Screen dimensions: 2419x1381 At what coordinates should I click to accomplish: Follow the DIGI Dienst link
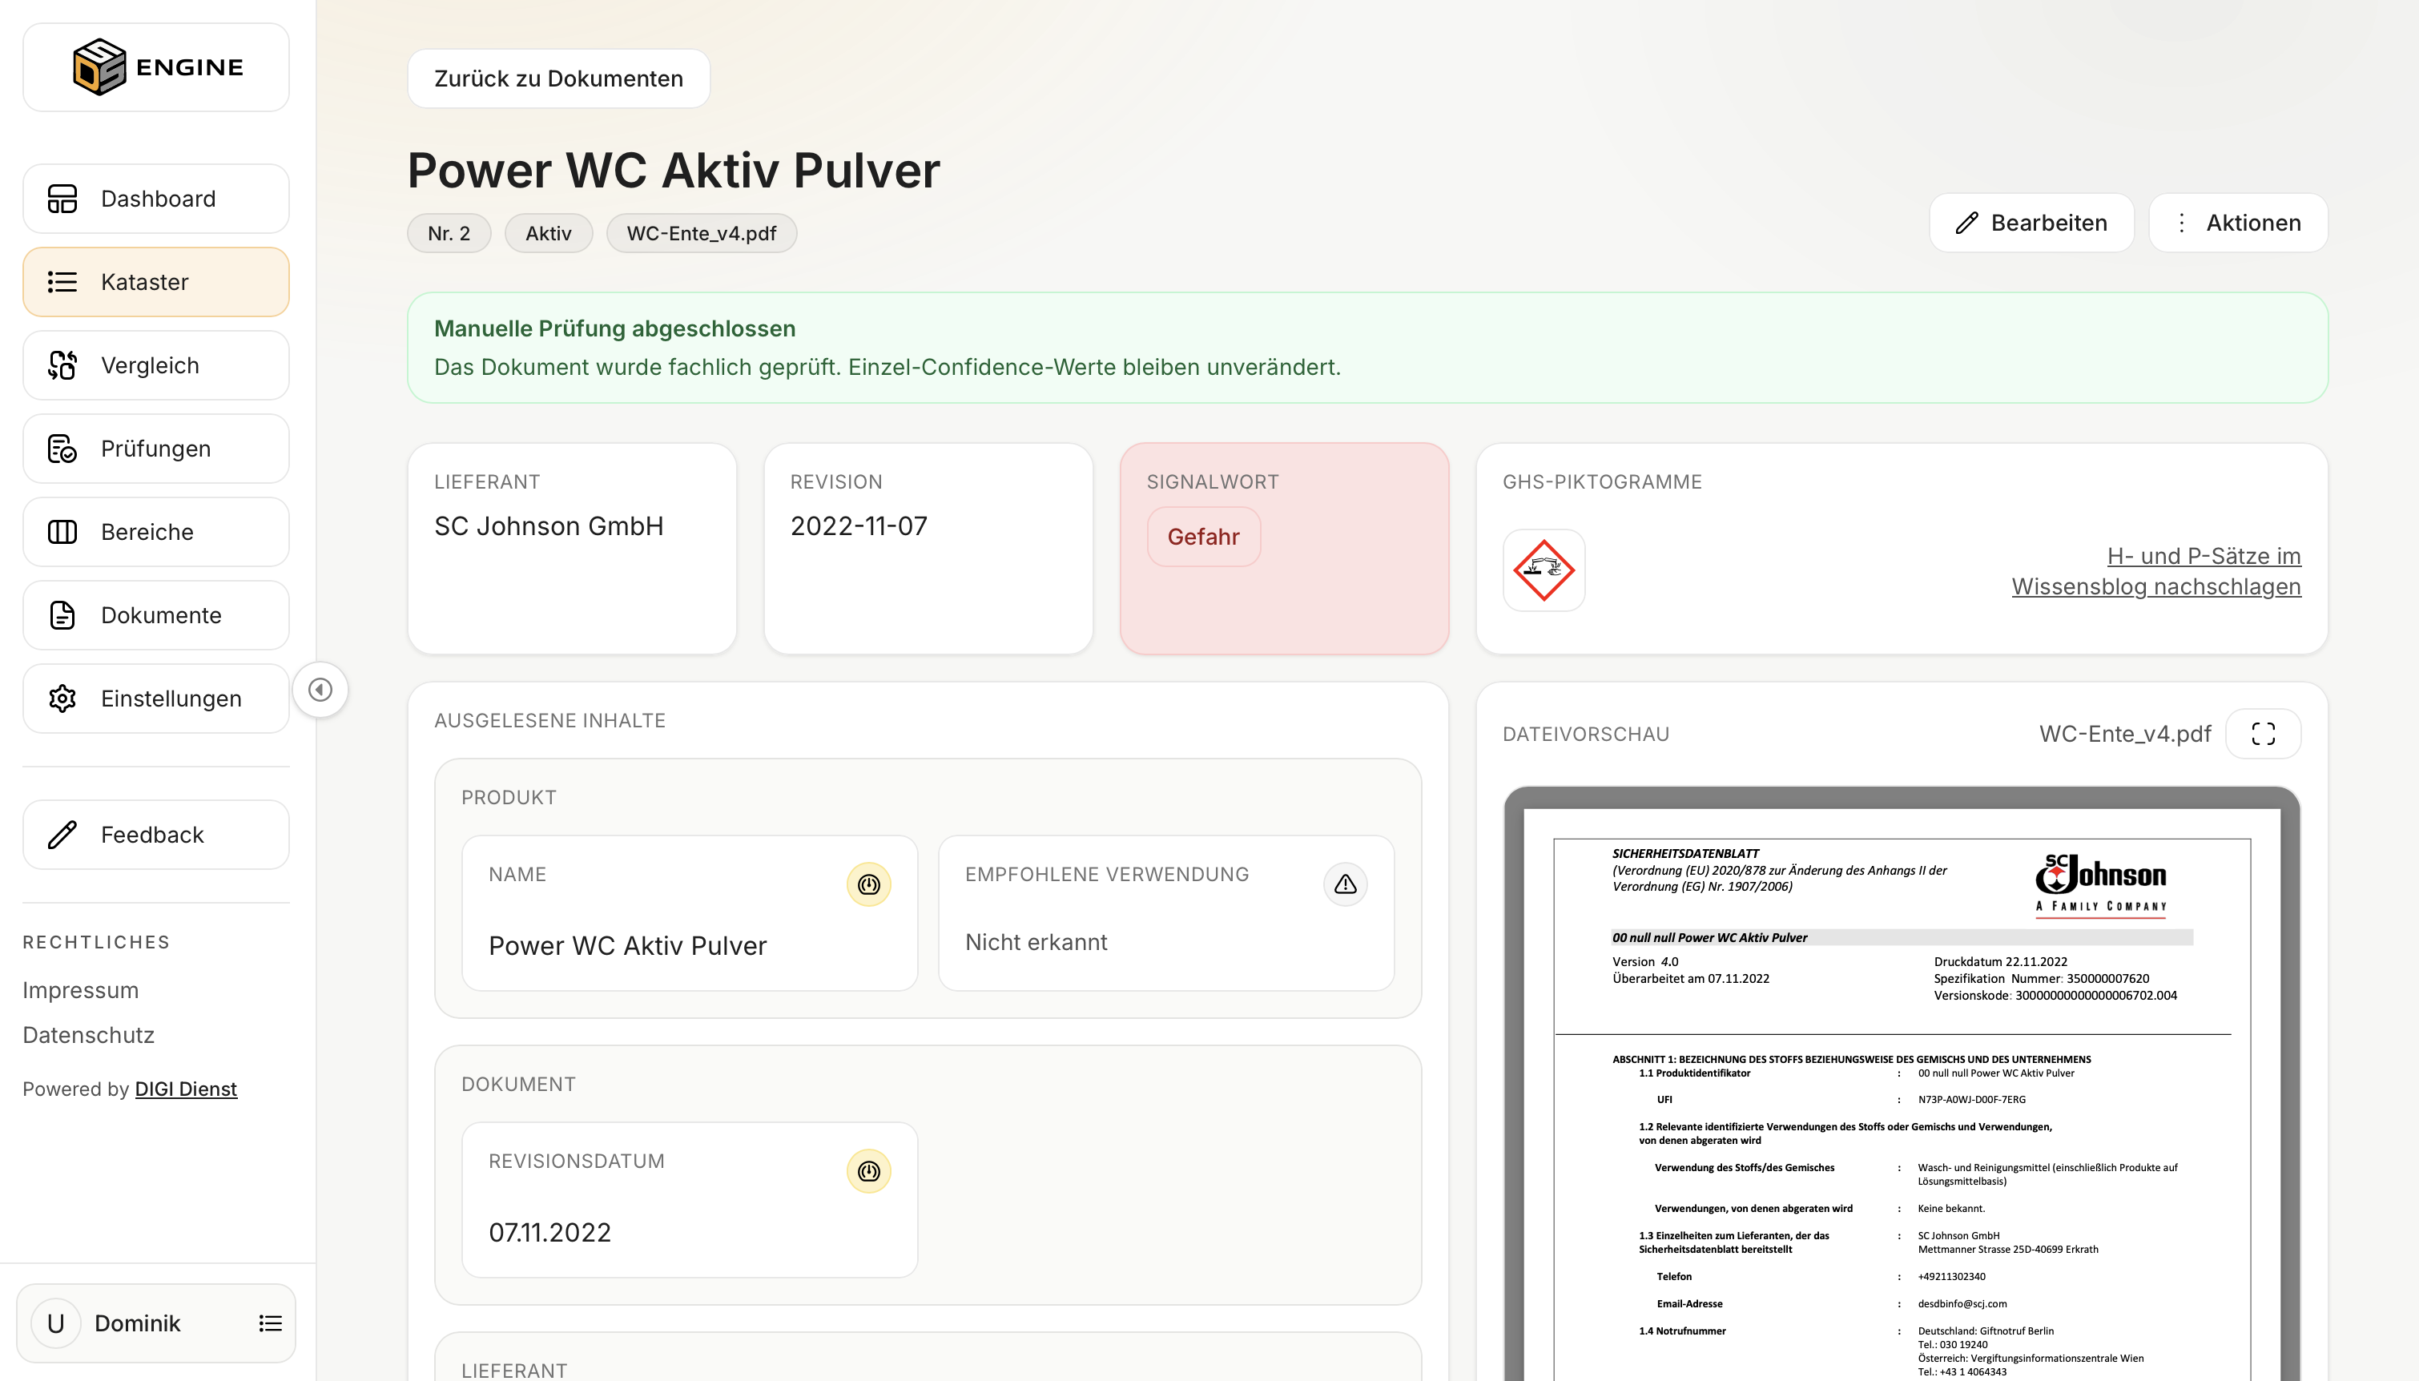coord(186,1089)
